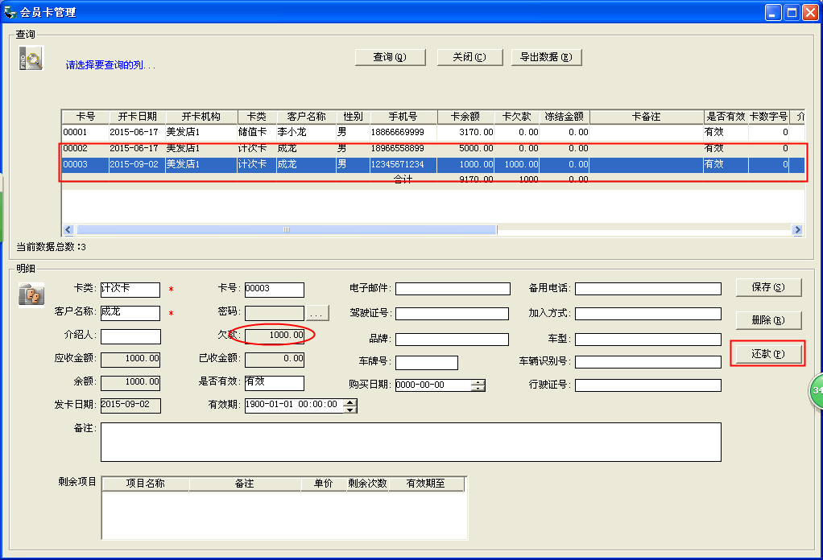Click the 性别 column header

(354, 117)
